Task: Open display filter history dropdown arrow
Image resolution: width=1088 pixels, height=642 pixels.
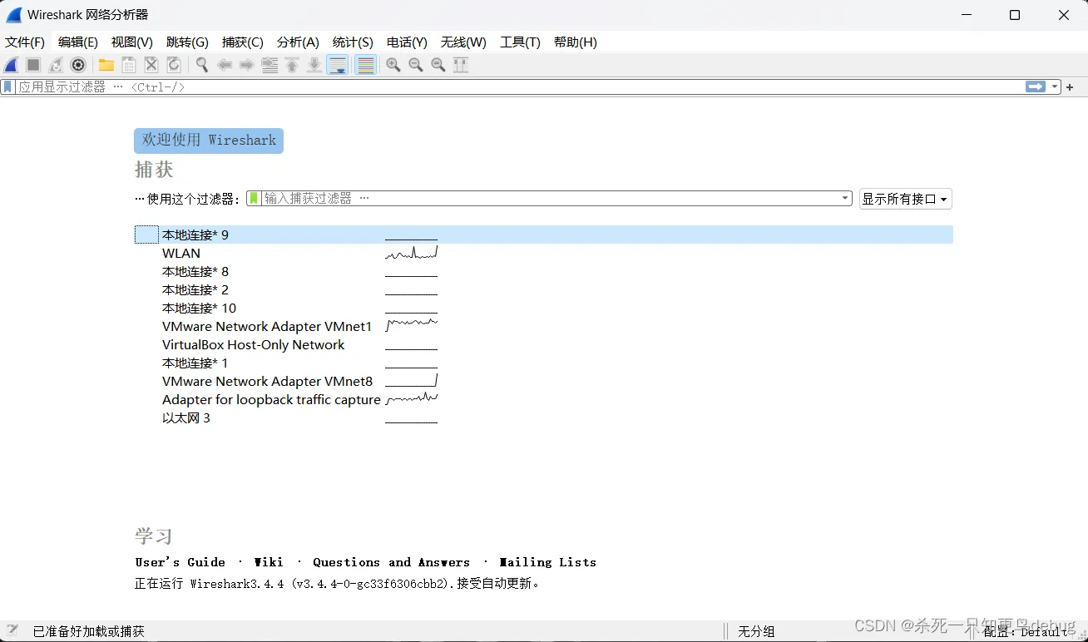Action: point(1055,86)
